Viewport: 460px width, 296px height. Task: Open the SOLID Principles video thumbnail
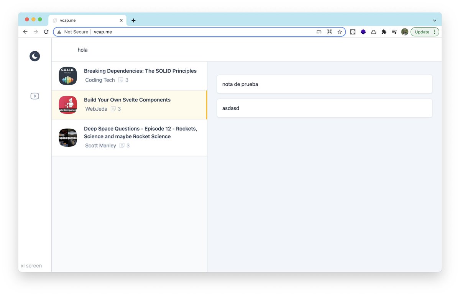[68, 76]
